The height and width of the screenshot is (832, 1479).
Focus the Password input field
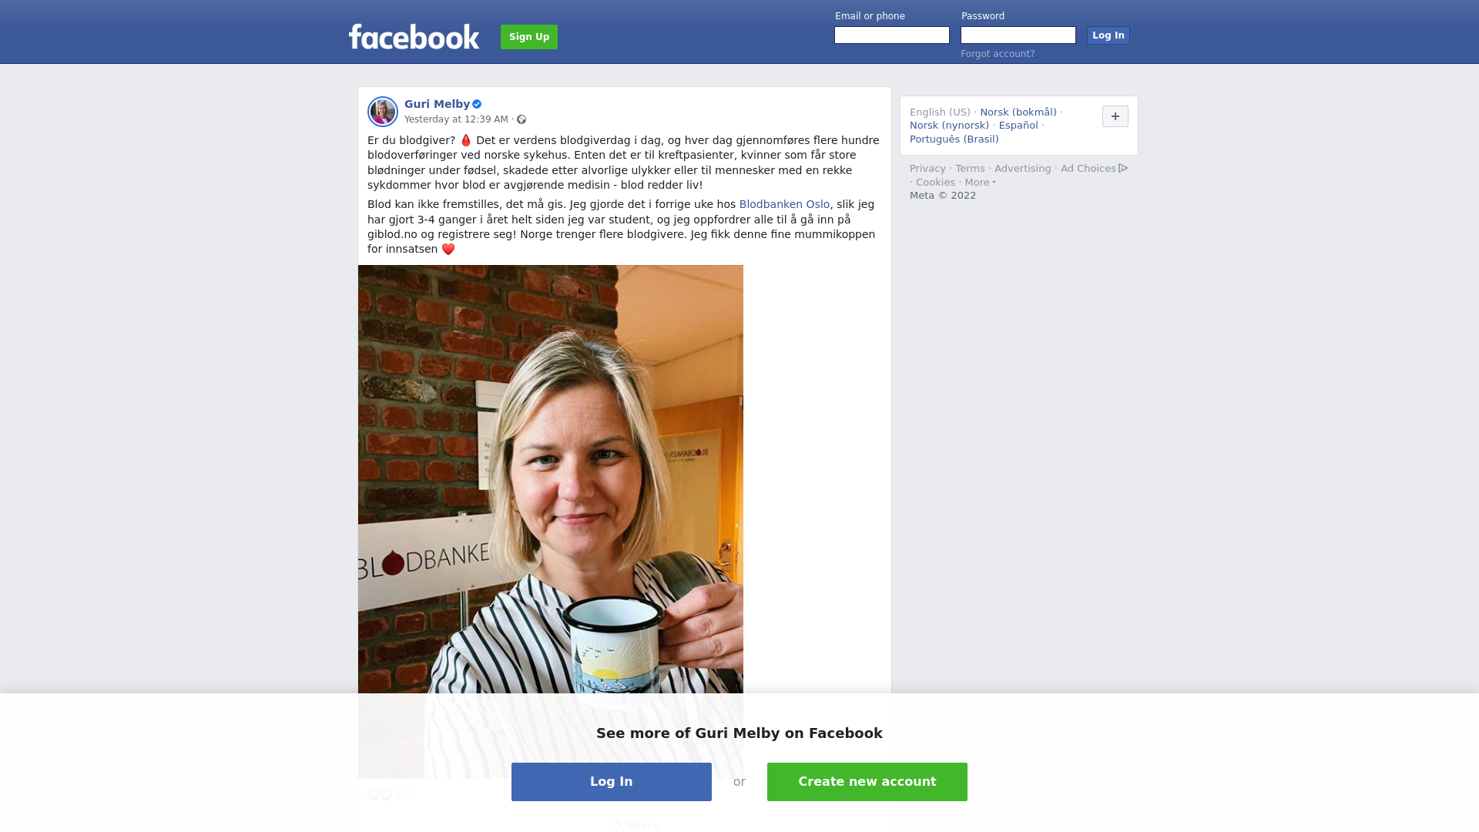tap(1018, 35)
